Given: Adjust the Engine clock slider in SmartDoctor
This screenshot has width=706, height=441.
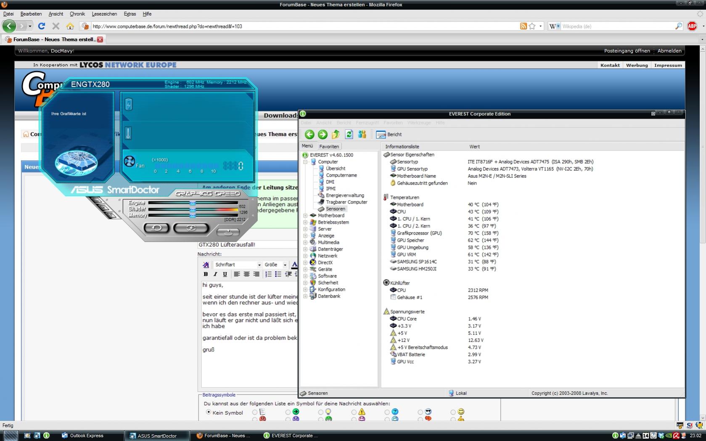Looking at the screenshot, I should [x=193, y=203].
